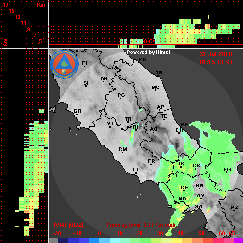Click the GR city label on map
The image size is (243, 243).
77,111
